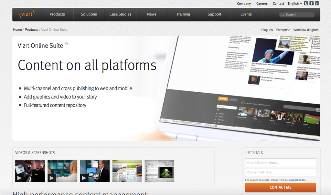This screenshot has width=331, height=195.
Task: Click 'Add graphics and video to your story'
Action: (60, 97)
